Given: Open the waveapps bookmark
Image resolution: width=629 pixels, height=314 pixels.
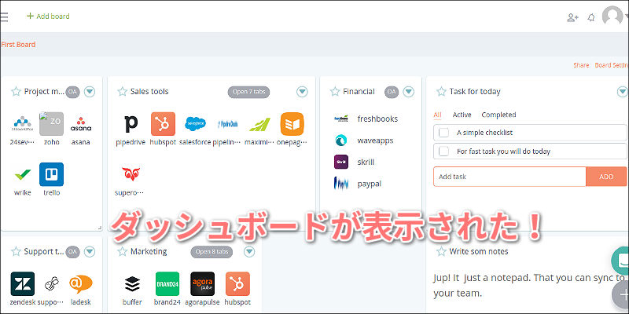Looking at the screenshot, I should (x=363, y=141).
